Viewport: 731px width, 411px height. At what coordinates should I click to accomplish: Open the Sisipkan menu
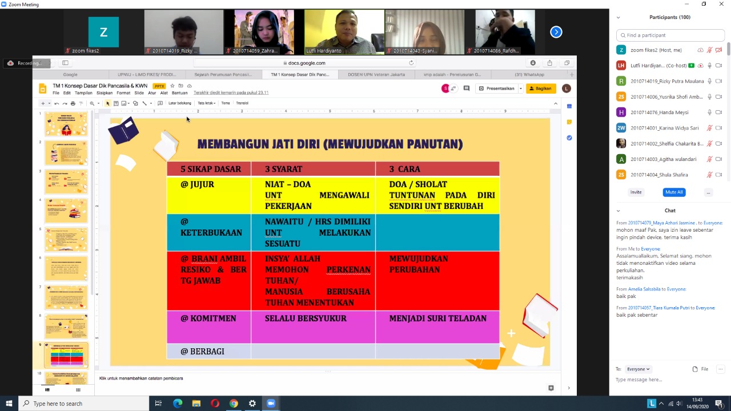point(105,93)
